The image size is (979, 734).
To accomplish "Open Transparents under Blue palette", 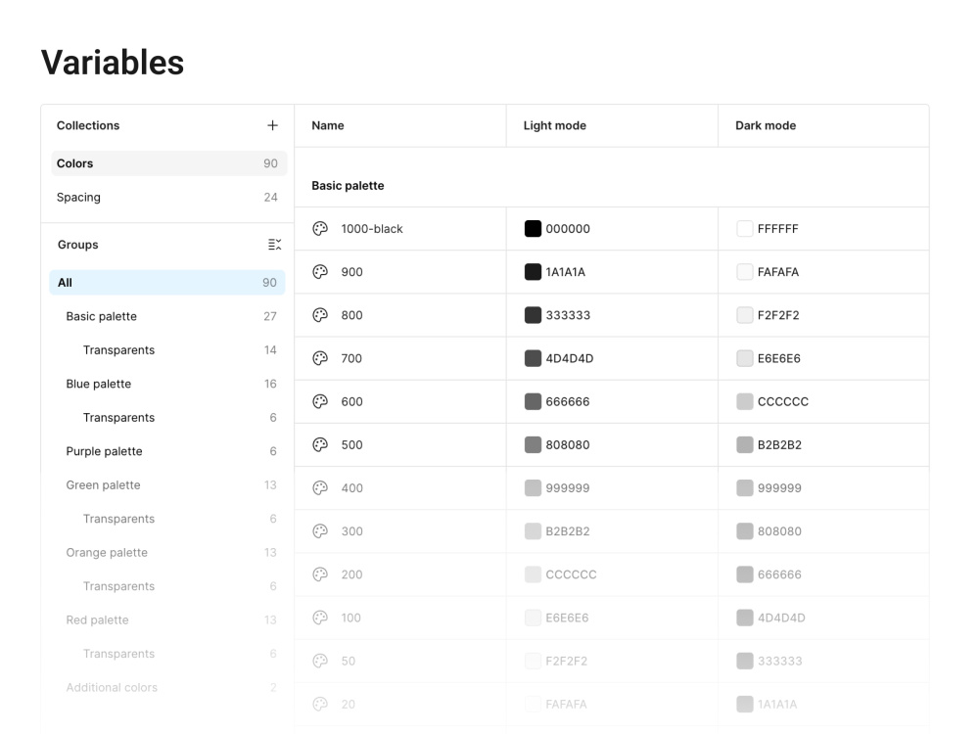I will (167, 418).
